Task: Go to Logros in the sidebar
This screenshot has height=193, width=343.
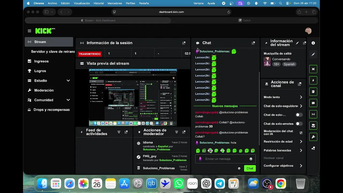Action: (49, 71)
